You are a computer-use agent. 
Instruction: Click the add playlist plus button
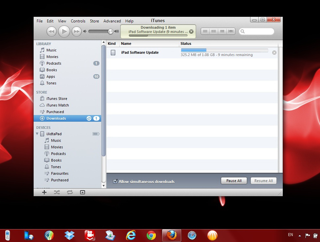tap(44, 192)
